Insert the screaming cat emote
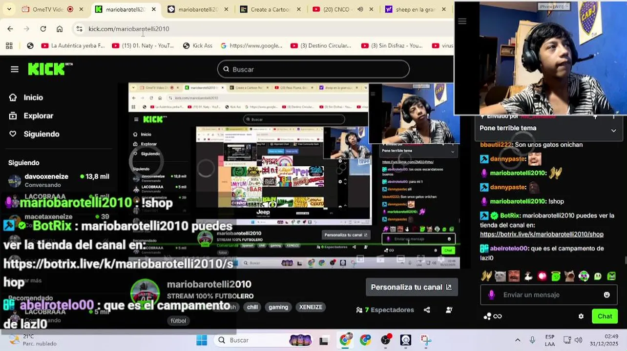The width and height of the screenshot is (627, 351). tap(569, 276)
